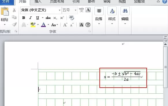The image size is (168, 106).
Task: Insert enclosed character 字 icon
Action: [88, 25]
